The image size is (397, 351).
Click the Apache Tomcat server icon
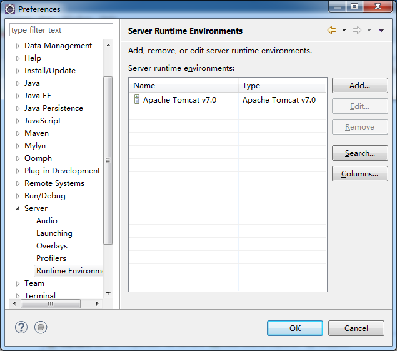(137, 99)
